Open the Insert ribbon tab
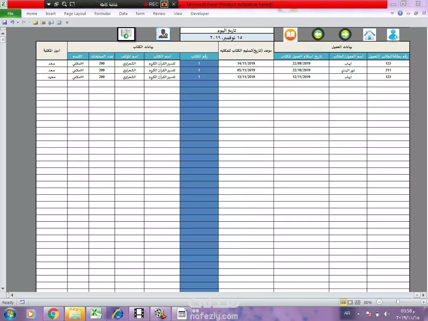This screenshot has height=321, width=428. click(x=51, y=14)
